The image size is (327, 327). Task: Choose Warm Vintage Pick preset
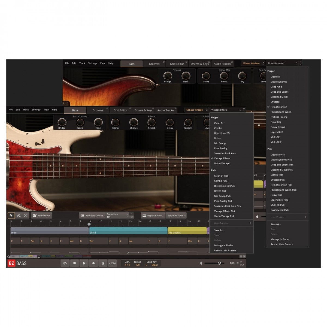pyautogui.click(x=231, y=216)
